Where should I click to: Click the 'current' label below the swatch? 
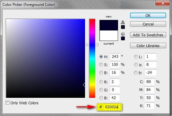pos(109,44)
